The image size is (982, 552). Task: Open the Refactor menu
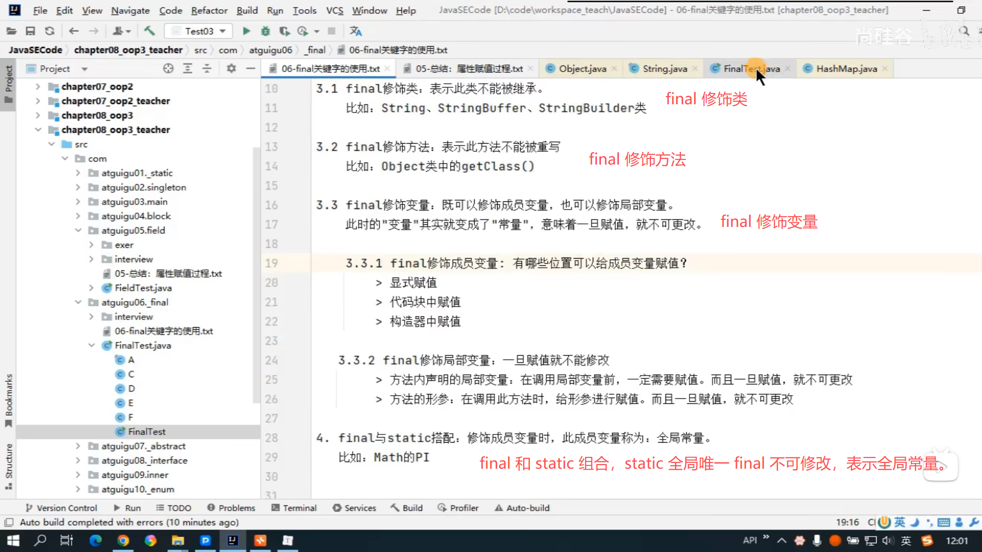pos(209,10)
